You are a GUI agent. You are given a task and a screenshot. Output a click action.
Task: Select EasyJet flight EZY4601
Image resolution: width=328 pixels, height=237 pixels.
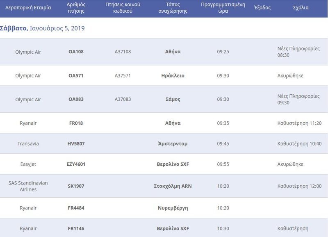[x=75, y=164]
